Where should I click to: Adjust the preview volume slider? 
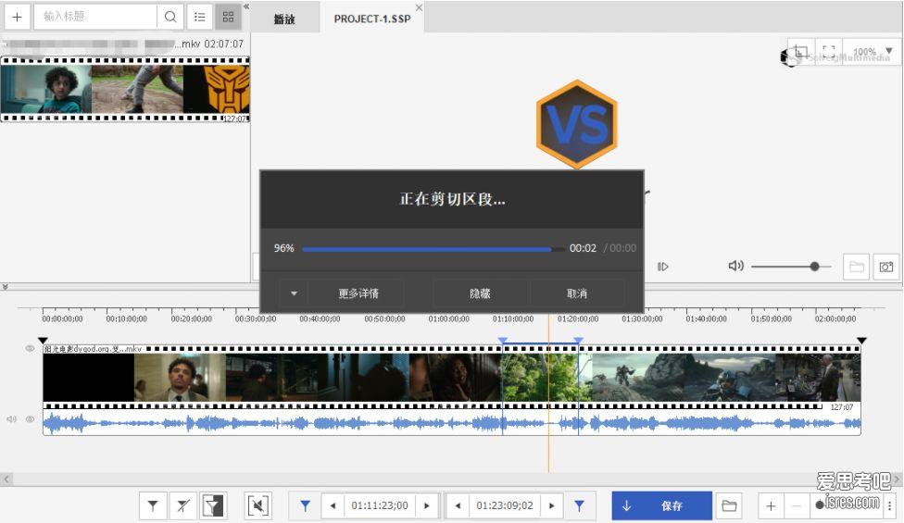(791, 266)
